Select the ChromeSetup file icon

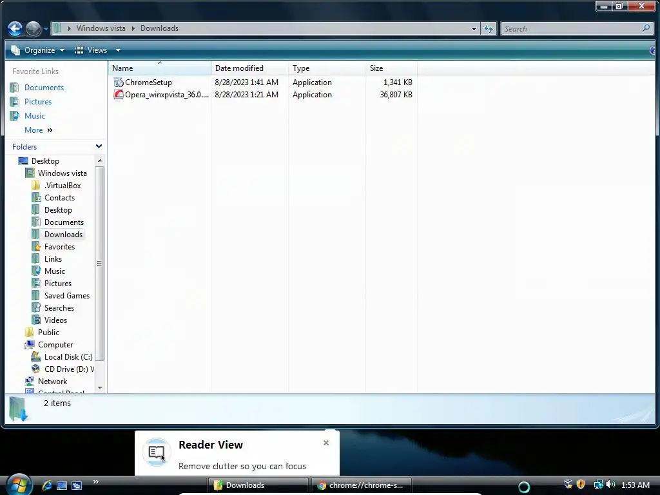(119, 82)
